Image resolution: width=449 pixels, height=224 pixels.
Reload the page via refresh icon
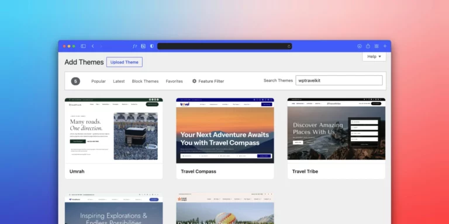(x=289, y=46)
